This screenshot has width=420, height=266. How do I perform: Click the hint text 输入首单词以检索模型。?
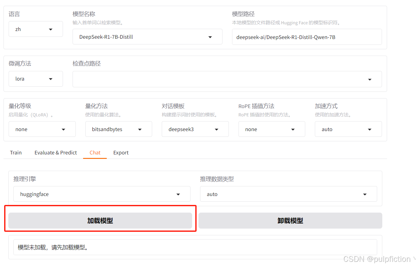98,23
